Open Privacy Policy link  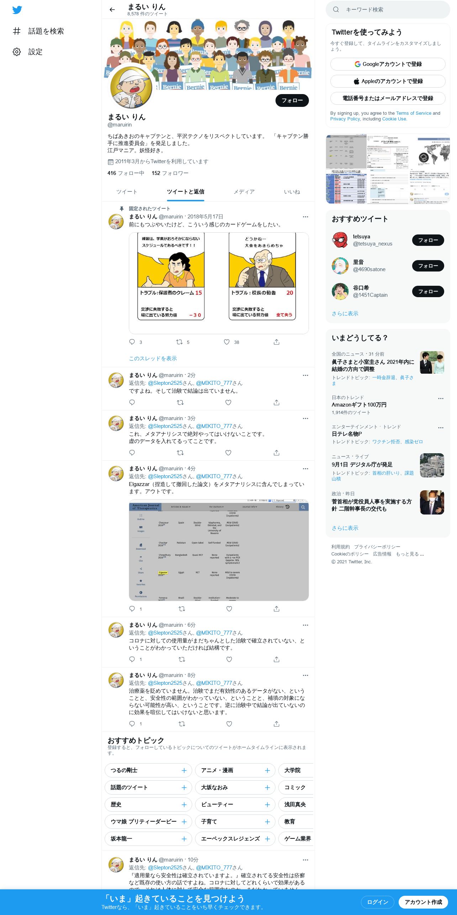point(345,119)
